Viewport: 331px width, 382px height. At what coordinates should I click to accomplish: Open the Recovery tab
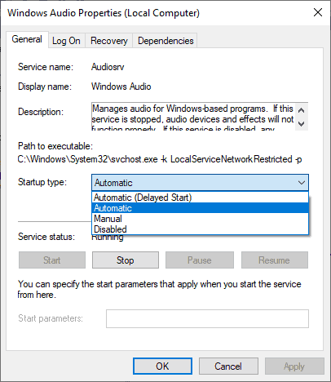(x=109, y=41)
